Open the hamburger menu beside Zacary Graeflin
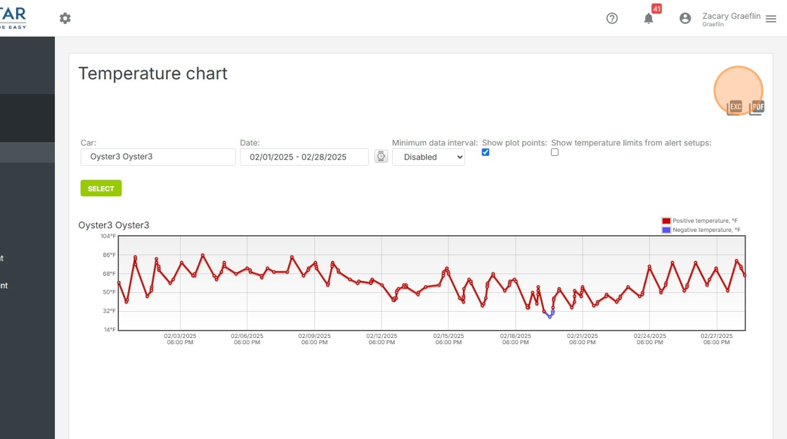787x439 pixels. pos(771,18)
